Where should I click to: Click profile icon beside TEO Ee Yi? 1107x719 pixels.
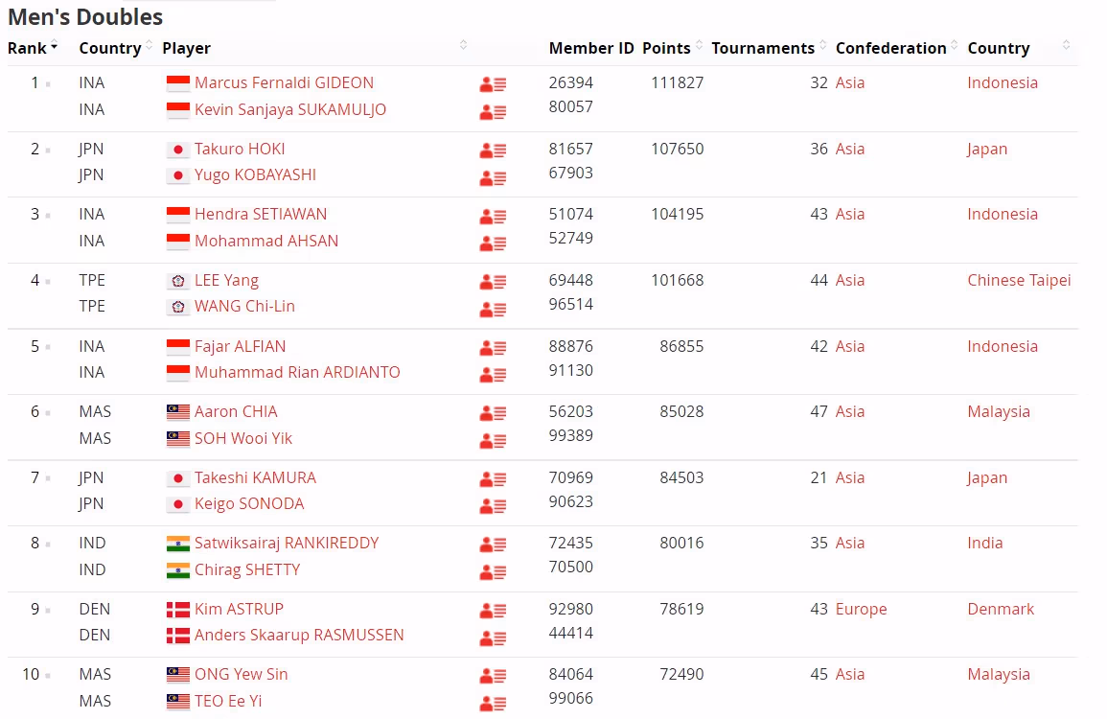pyautogui.click(x=493, y=704)
